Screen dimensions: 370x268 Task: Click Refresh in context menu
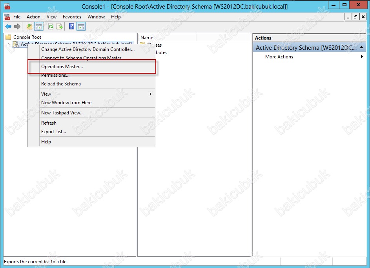92,123
